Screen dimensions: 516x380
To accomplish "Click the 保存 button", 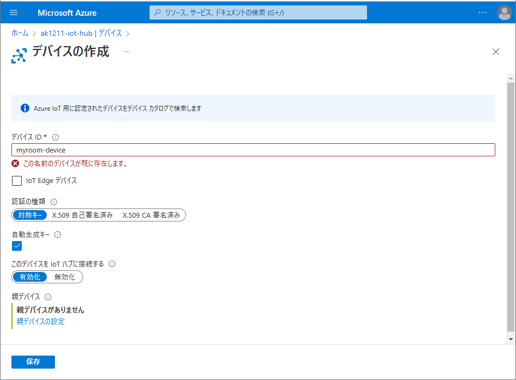I will click(x=33, y=362).
